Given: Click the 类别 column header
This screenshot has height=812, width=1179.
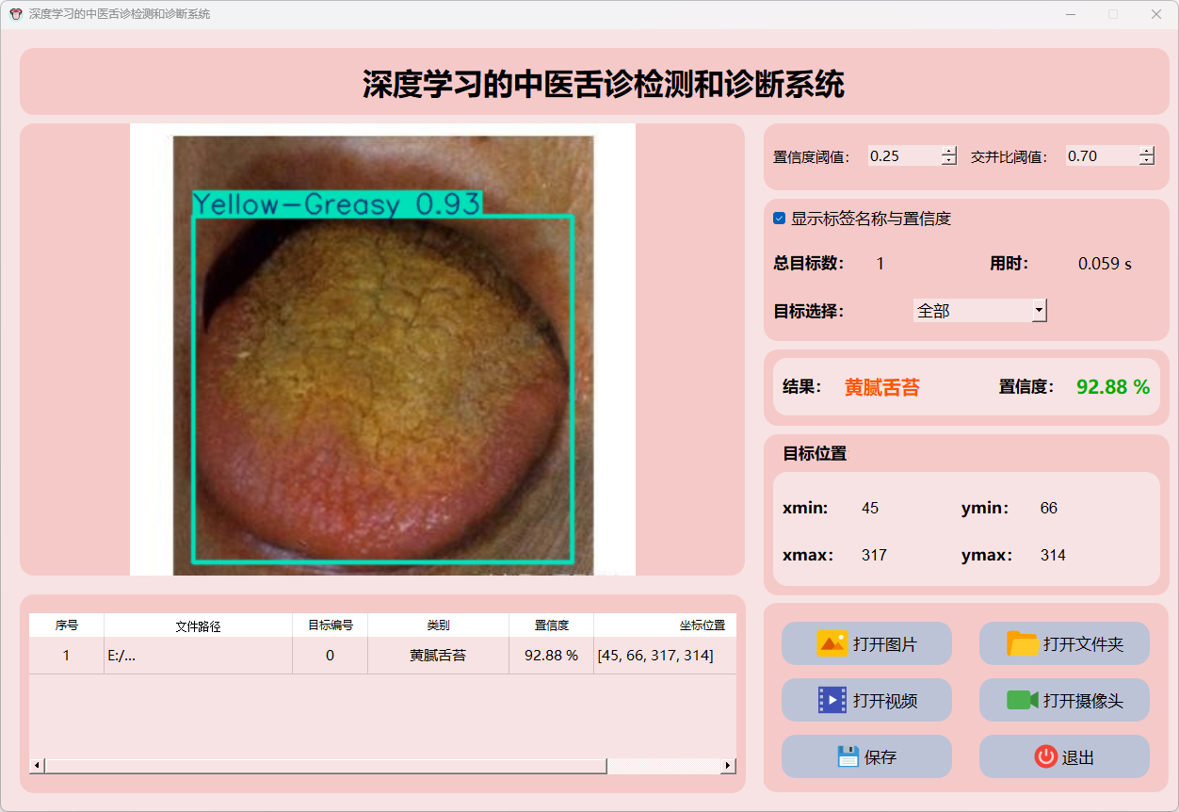Looking at the screenshot, I should coord(438,625).
